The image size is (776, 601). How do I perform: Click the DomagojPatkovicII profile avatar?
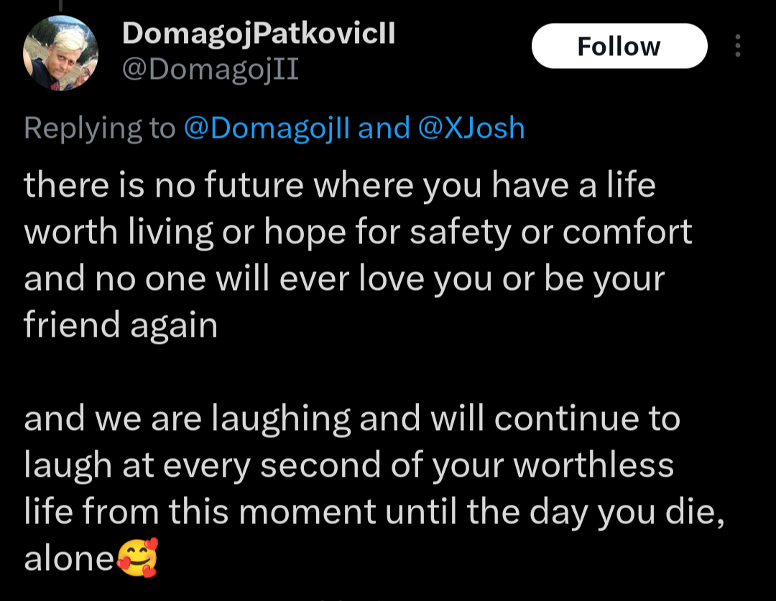60,53
